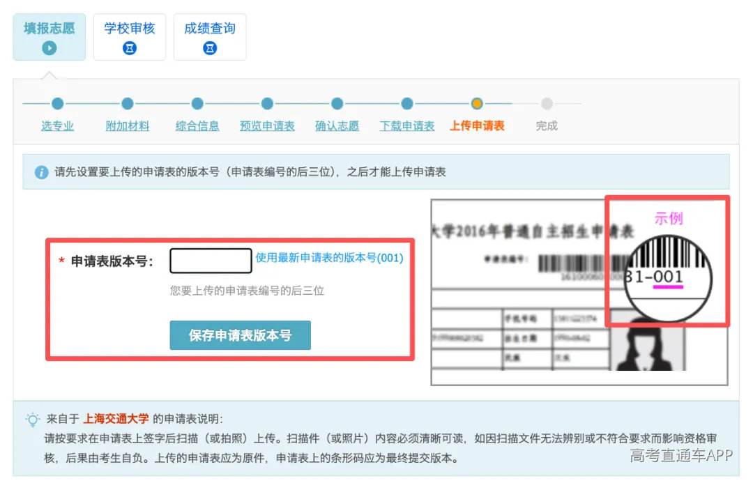Screen dimensions: 753x483
Task: Click the hint text 您要上传的申请表编号的后三位
Action: [247, 291]
